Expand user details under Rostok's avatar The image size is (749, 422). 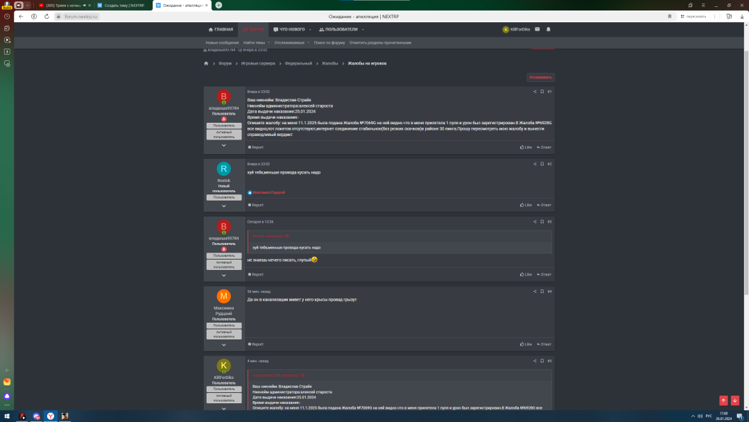coord(223,205)
